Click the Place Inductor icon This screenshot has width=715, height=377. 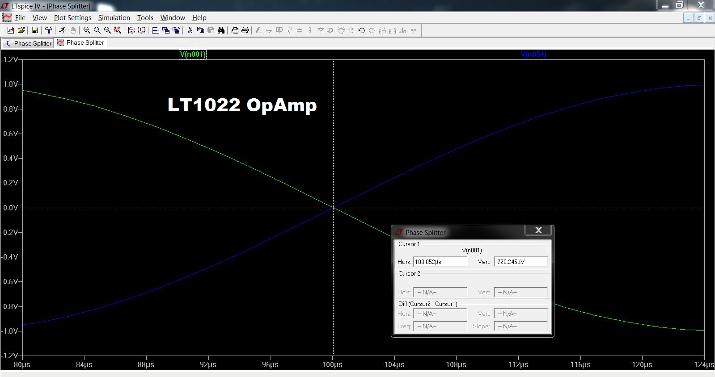click(310, 30)
